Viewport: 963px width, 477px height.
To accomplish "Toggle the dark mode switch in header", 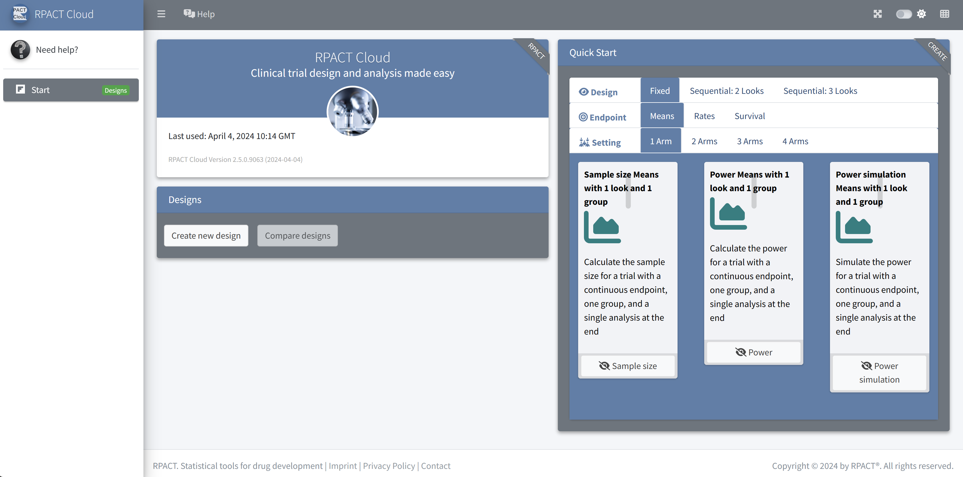I will click(904, 14).
